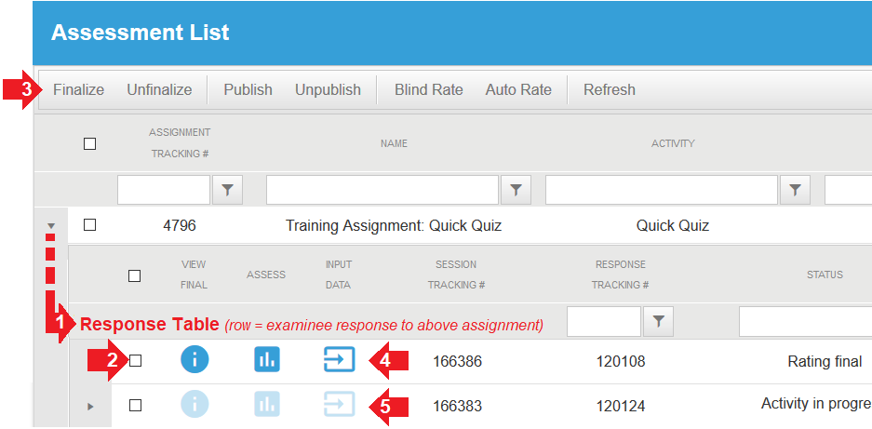872x429 pixels.
Task: Click filter icon beside Name filter field
Action: [516, 190]
